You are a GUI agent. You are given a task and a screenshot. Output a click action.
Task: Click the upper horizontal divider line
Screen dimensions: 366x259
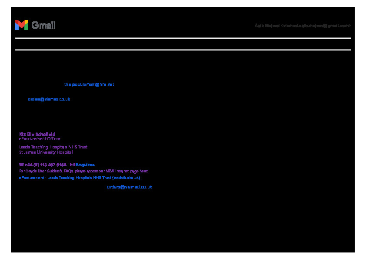(x=183, y=38)
